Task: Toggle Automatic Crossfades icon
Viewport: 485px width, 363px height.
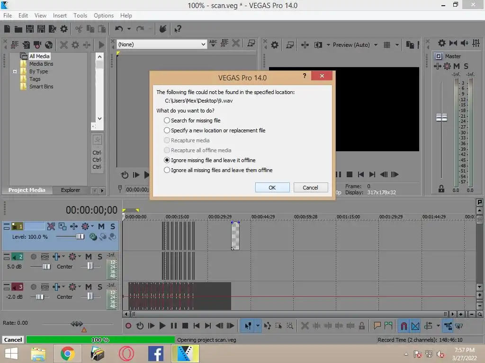Action: coord(415,326)
